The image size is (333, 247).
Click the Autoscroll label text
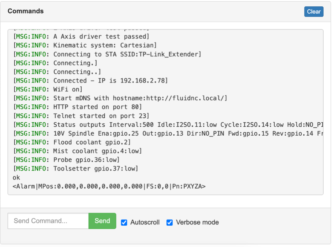point(145,222)
